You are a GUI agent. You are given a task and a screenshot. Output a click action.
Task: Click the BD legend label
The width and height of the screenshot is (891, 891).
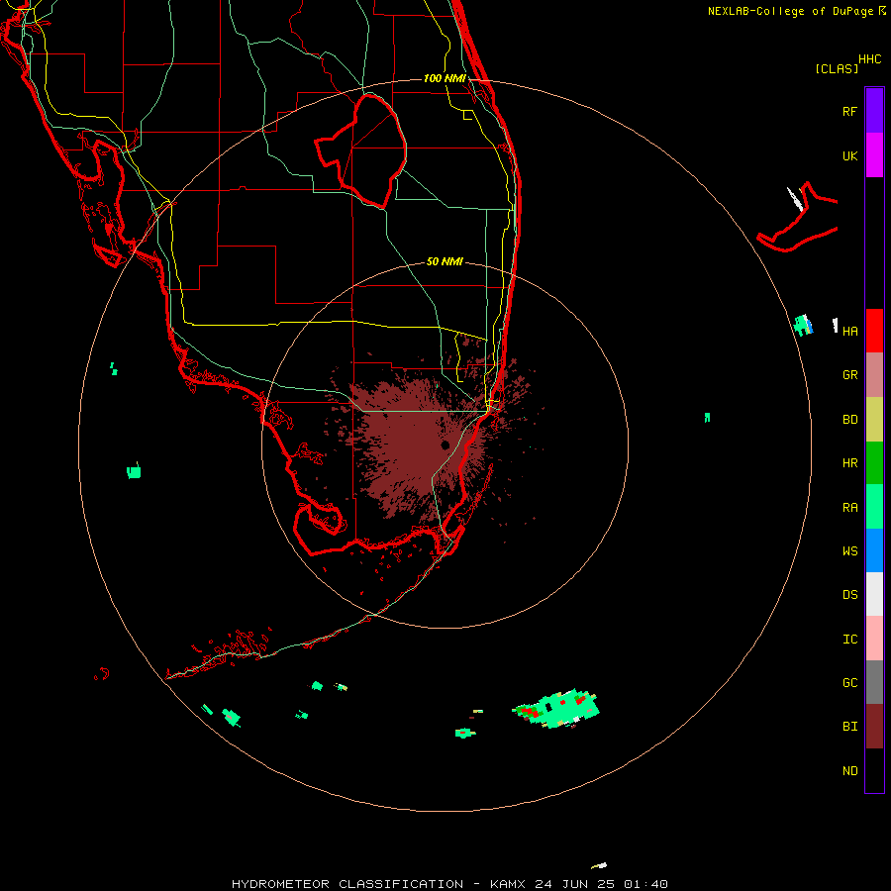point(849,420)
